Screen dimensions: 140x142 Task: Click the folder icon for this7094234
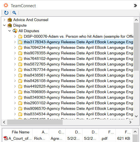20,48
